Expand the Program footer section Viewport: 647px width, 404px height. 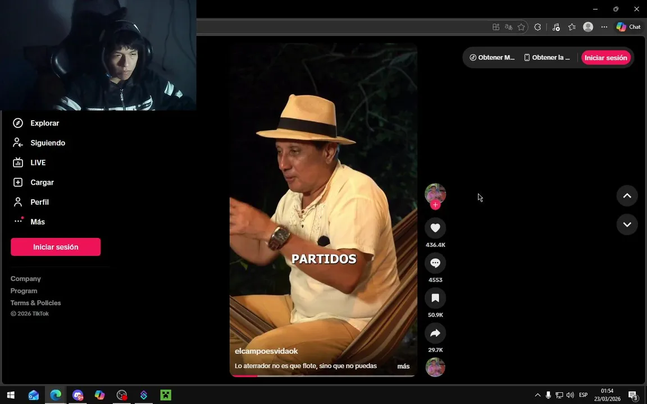coord(24,291)
